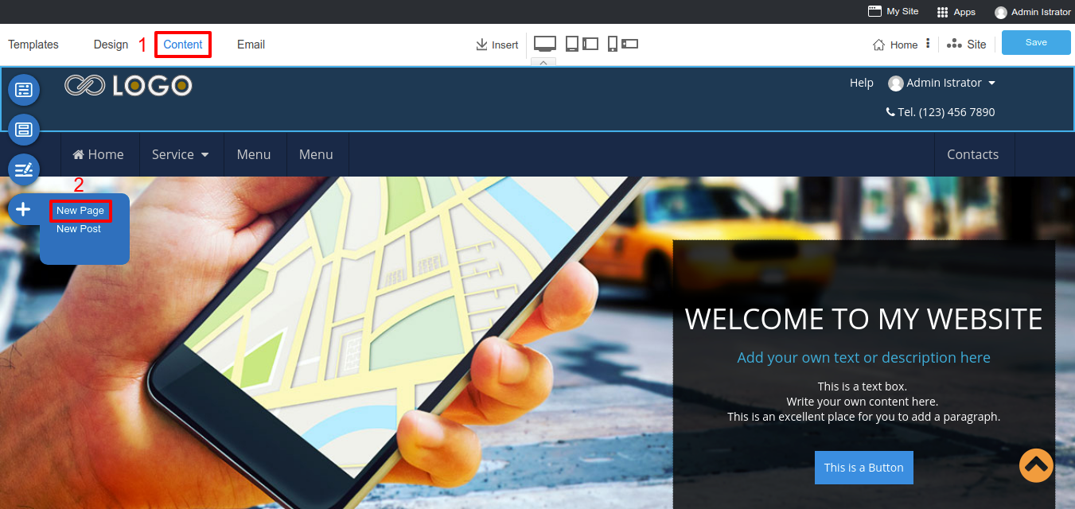
Task: Open the Design tab
Action: tap(111, 45)
